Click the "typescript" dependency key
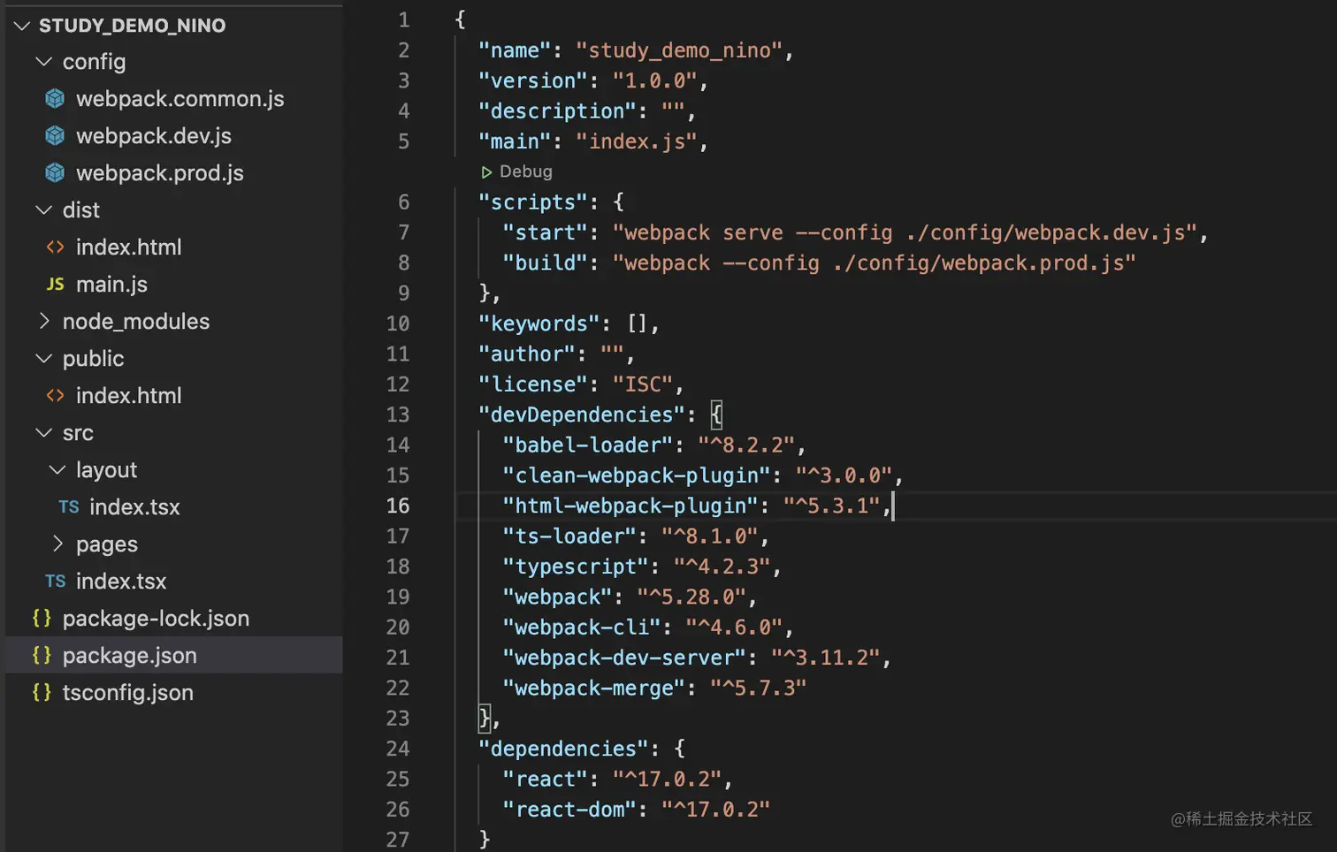 click(x=576, y=567)
